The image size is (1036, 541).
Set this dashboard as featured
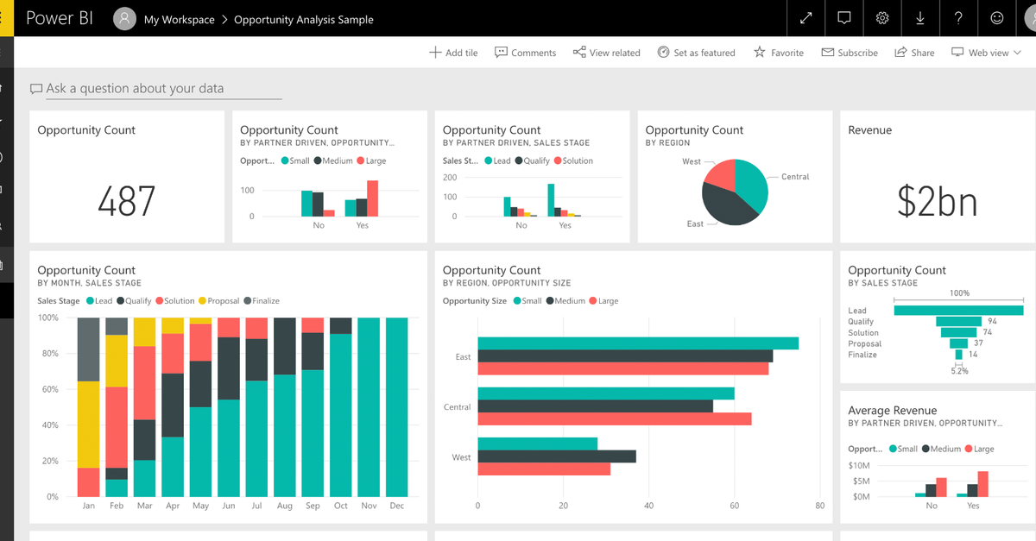pyautogui.click(x=696, y=53)
